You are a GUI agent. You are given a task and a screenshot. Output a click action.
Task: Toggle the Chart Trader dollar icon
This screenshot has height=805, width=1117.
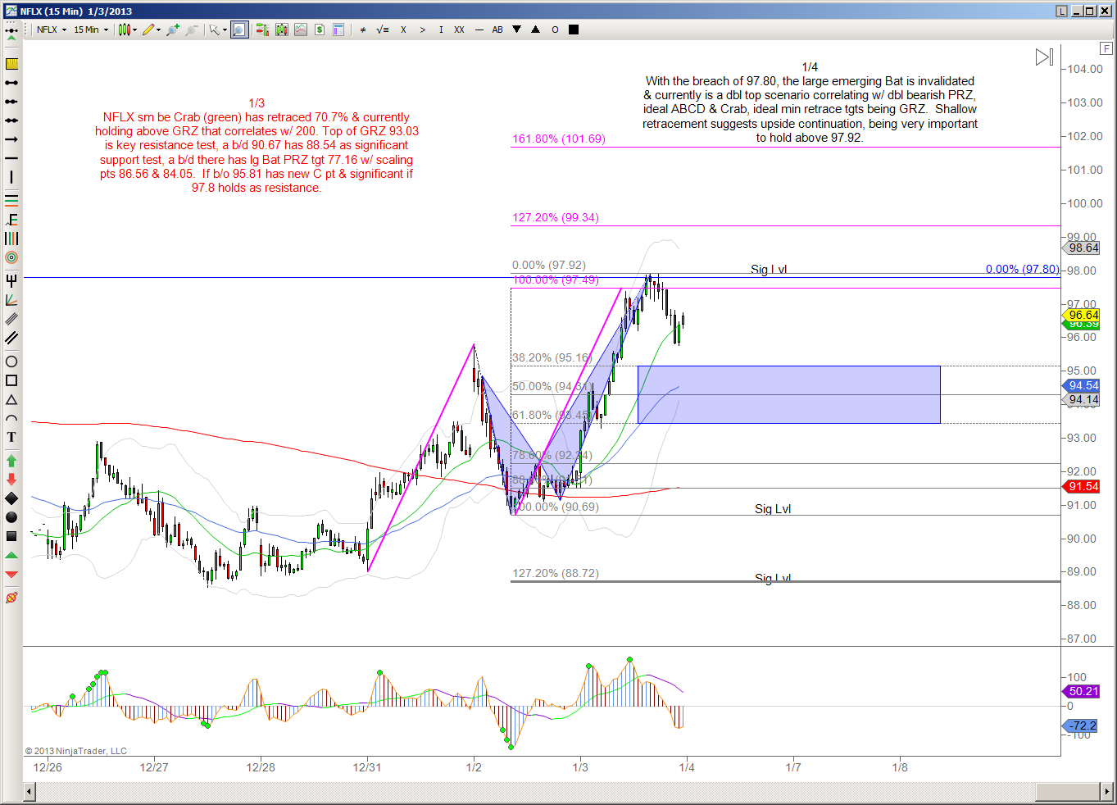(x=319, y=30)
